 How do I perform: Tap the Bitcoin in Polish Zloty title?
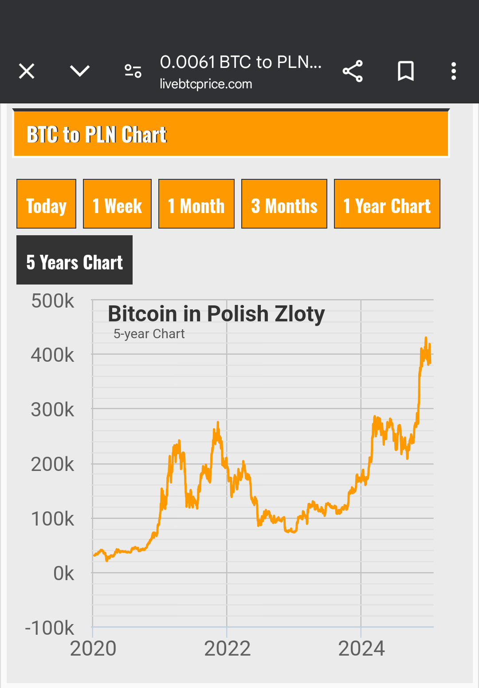pyautogui.click(x=216, y=314)
